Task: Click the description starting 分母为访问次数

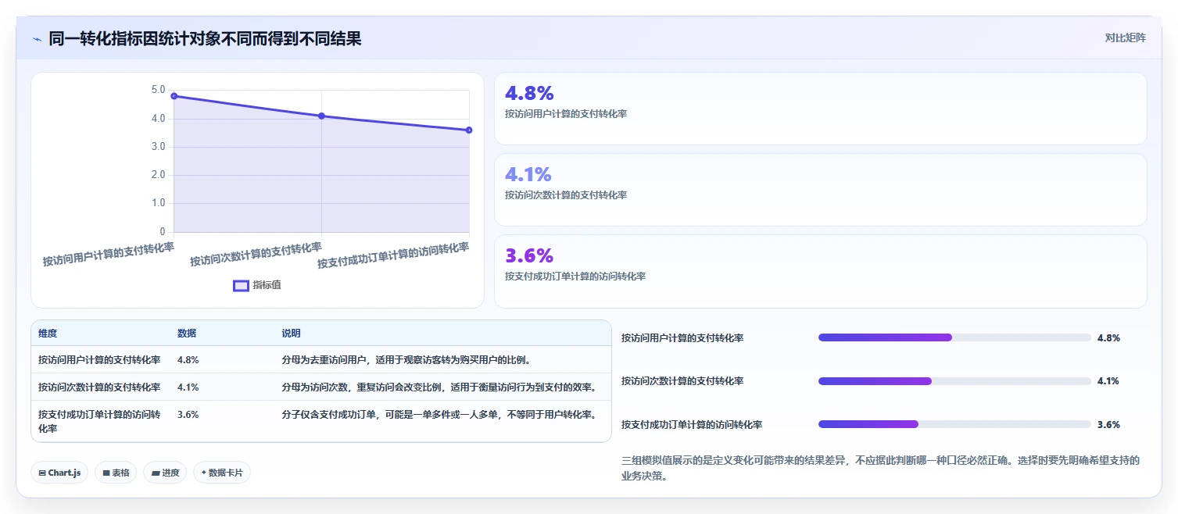Action: pyautogui.click(x=439, y=387)
